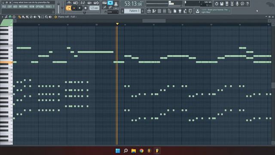Click the 'Share your license' news hint
The height and width of the screenshot is (155, 275).
(x=215, y=11)
